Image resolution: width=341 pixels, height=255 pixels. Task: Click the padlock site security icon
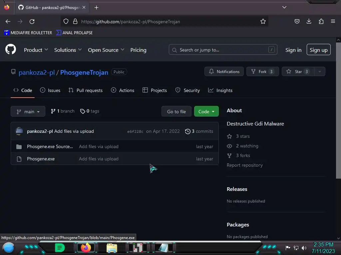75,22
